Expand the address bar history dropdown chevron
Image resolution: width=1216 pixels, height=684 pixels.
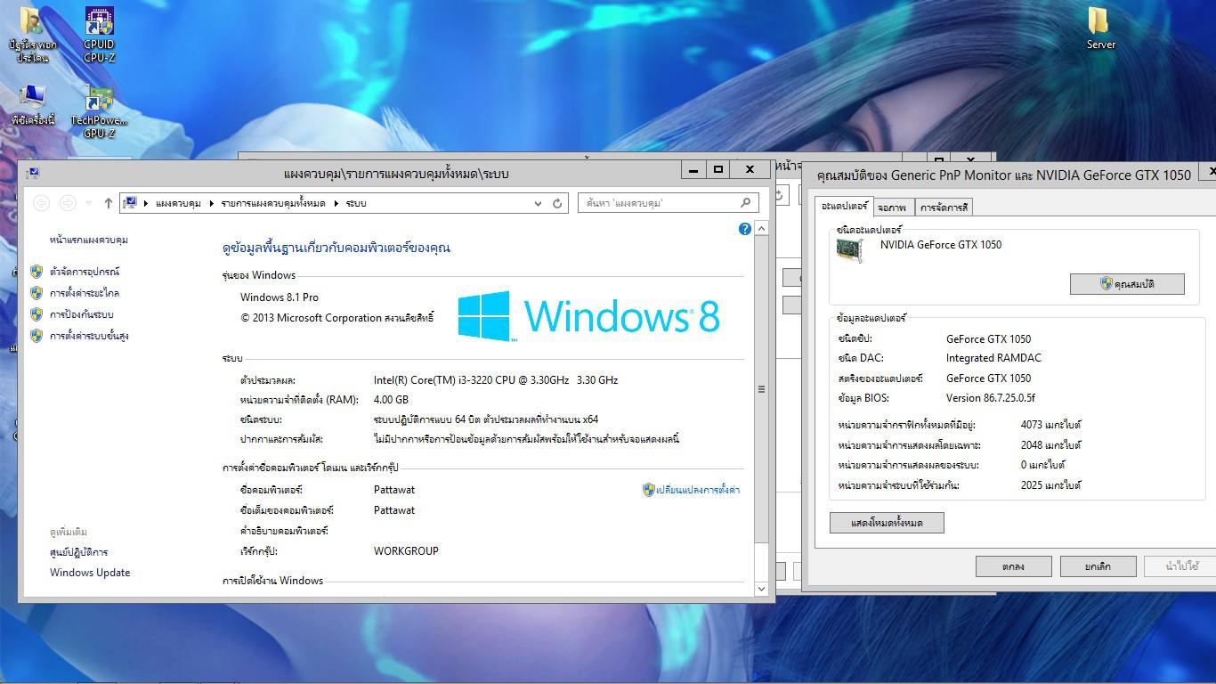pos(538,203)
